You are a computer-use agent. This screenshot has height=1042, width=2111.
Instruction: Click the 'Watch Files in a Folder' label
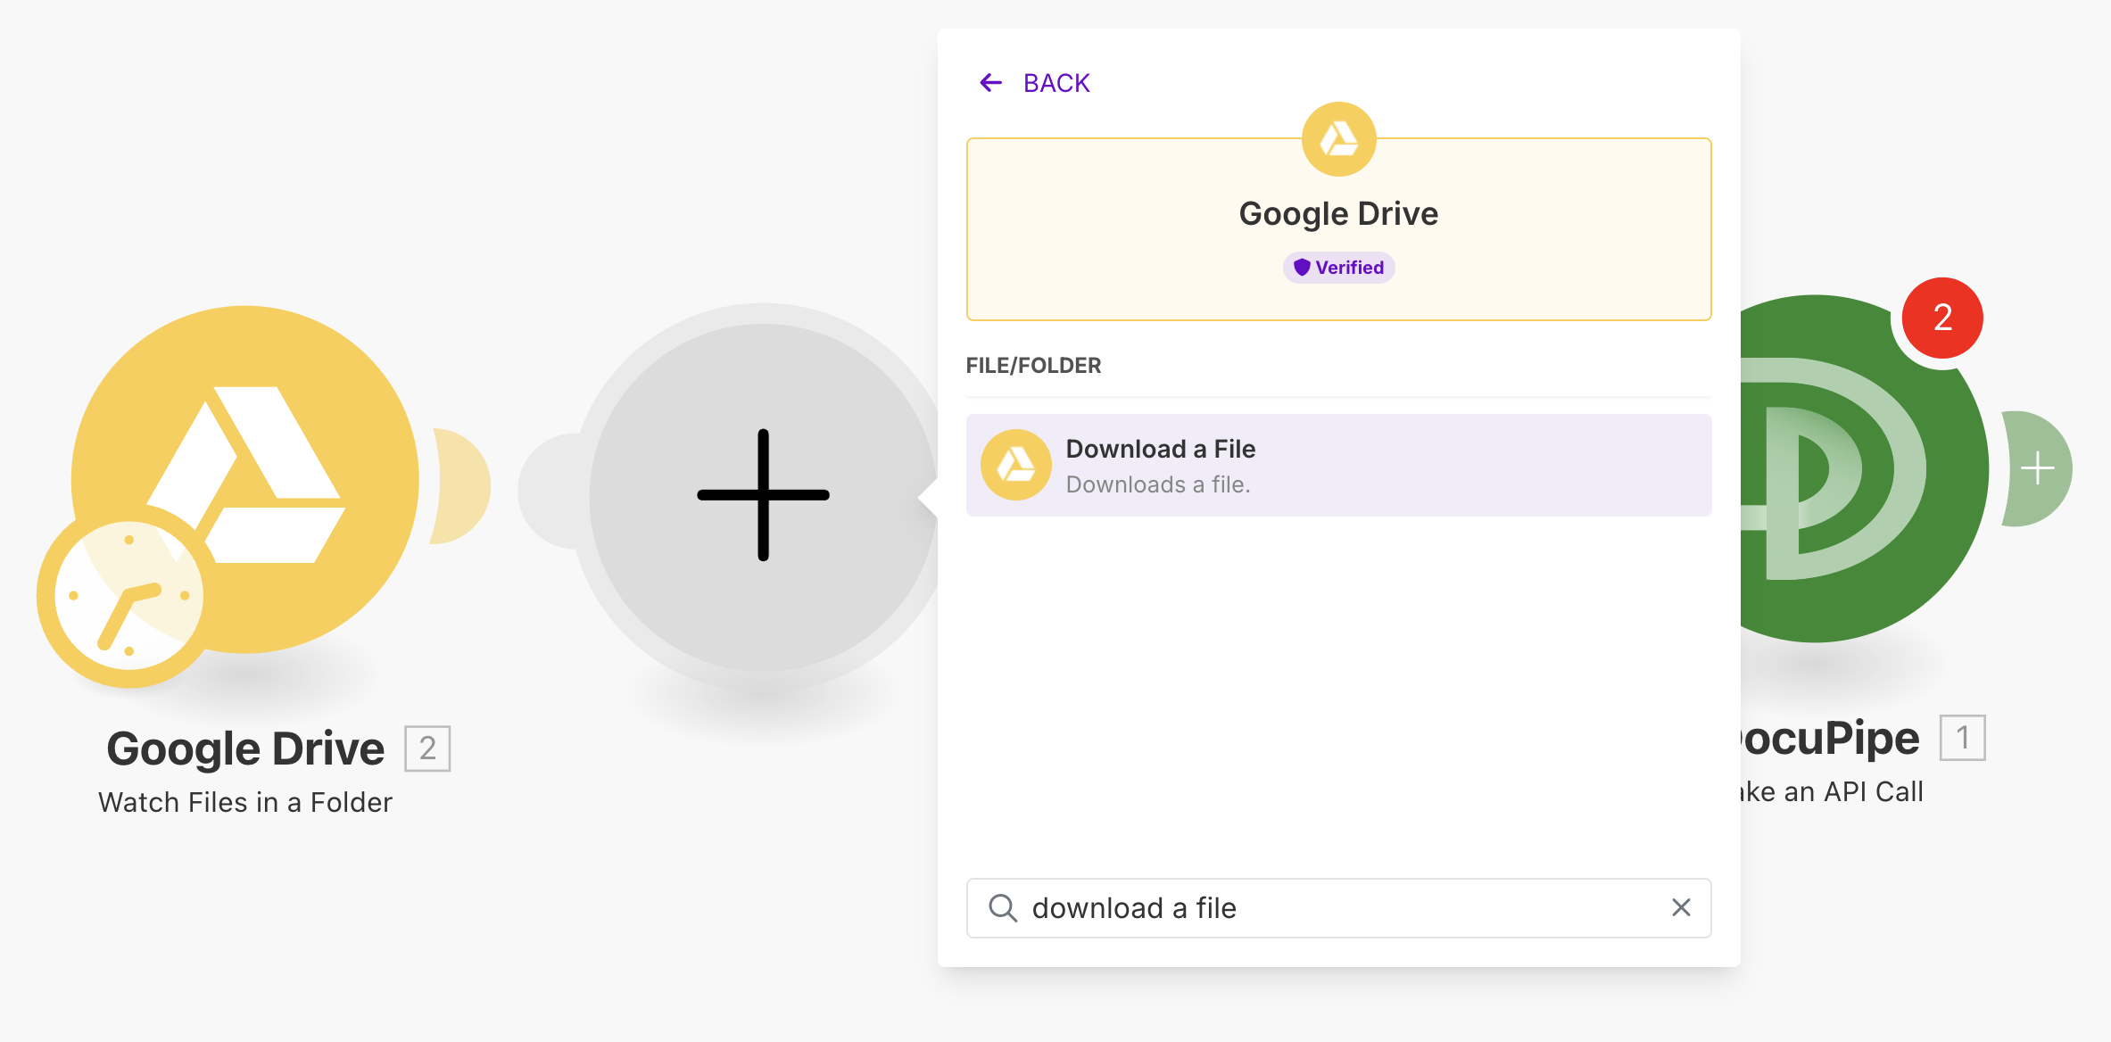point(245,802)
